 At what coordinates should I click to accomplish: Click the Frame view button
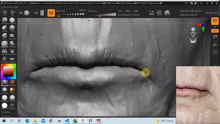pyautogui.click(x=215, y=52)
